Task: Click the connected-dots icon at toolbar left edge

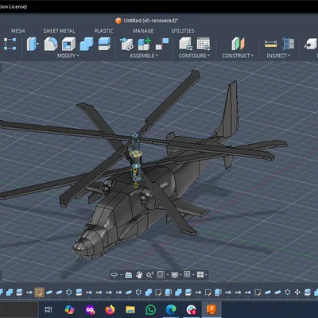Action: tap(10, 44)
